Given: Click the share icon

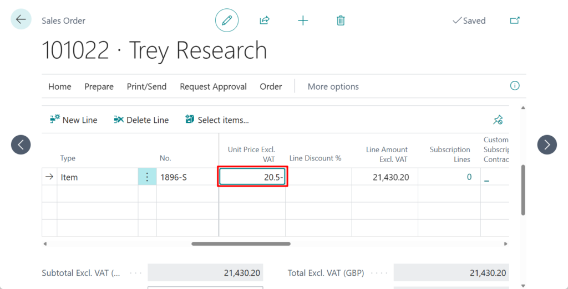Looking at the screenshot, I should 265,20.
